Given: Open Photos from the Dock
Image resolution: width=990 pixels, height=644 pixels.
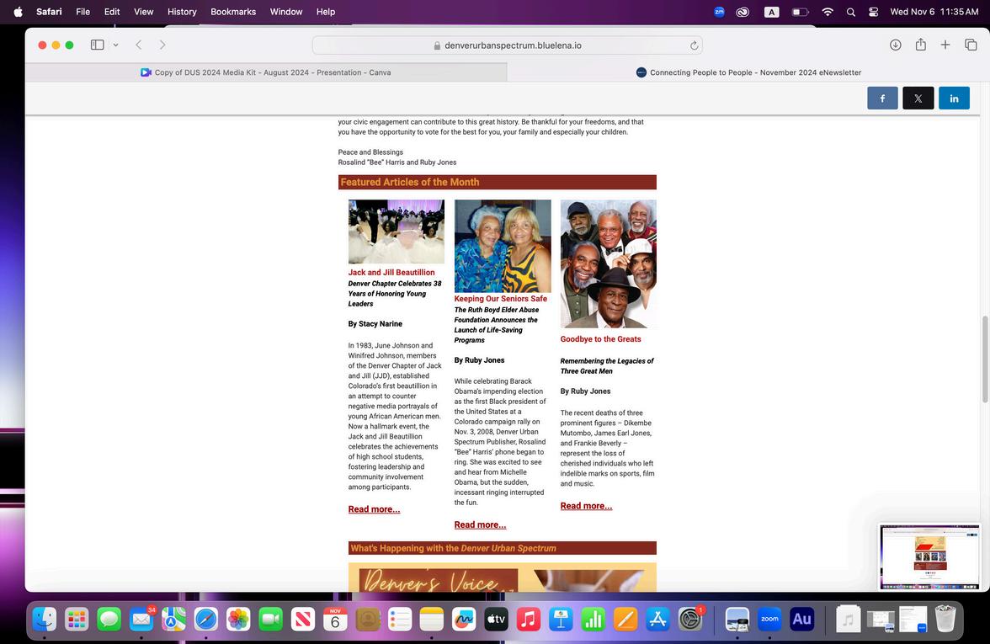Looking at the screenshot, I should tap(238, 620).
